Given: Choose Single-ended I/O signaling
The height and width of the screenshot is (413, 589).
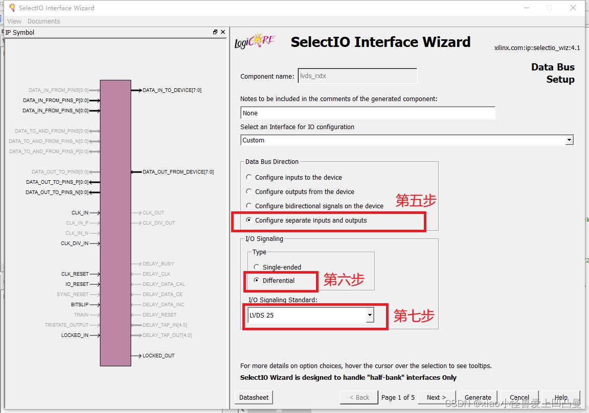Looking at the screenshot, I should tap(256, 266).
